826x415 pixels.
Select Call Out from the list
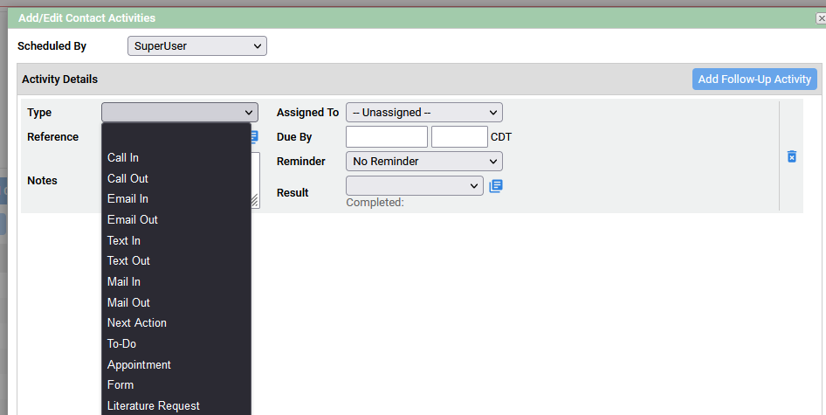click(176, 178)
